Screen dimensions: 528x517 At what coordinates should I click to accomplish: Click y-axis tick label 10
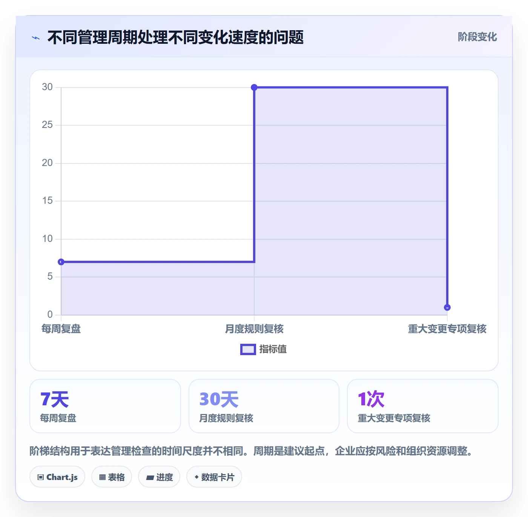[x=47, y=239]
